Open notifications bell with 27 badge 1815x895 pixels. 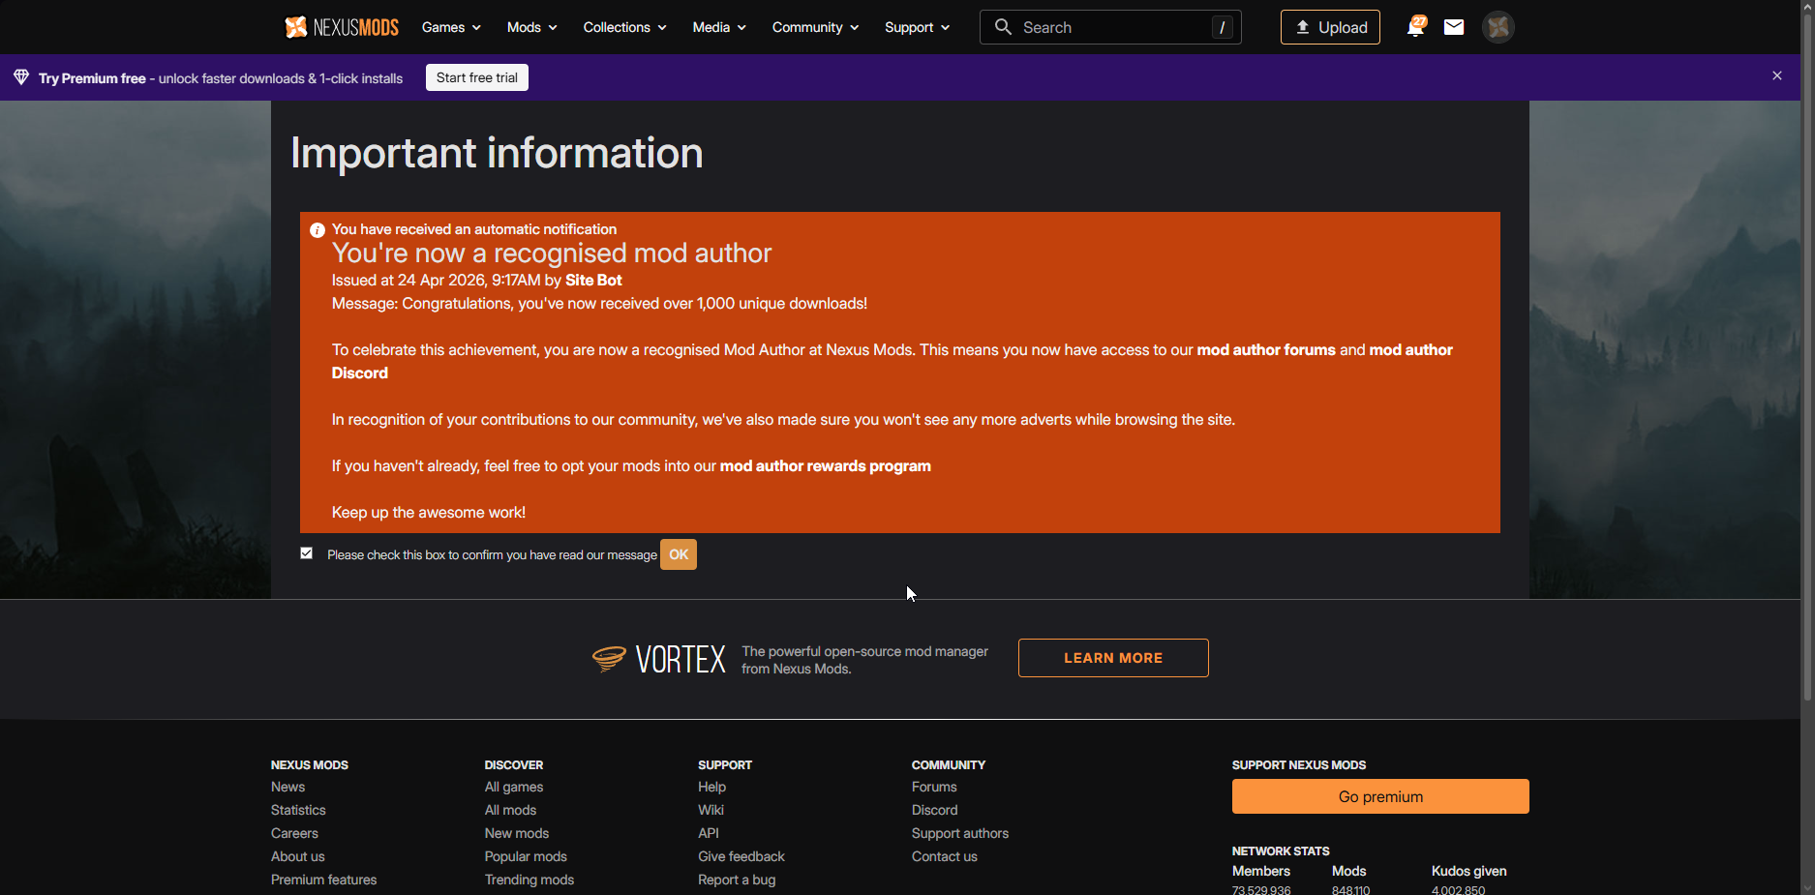tap(1415, 26)
